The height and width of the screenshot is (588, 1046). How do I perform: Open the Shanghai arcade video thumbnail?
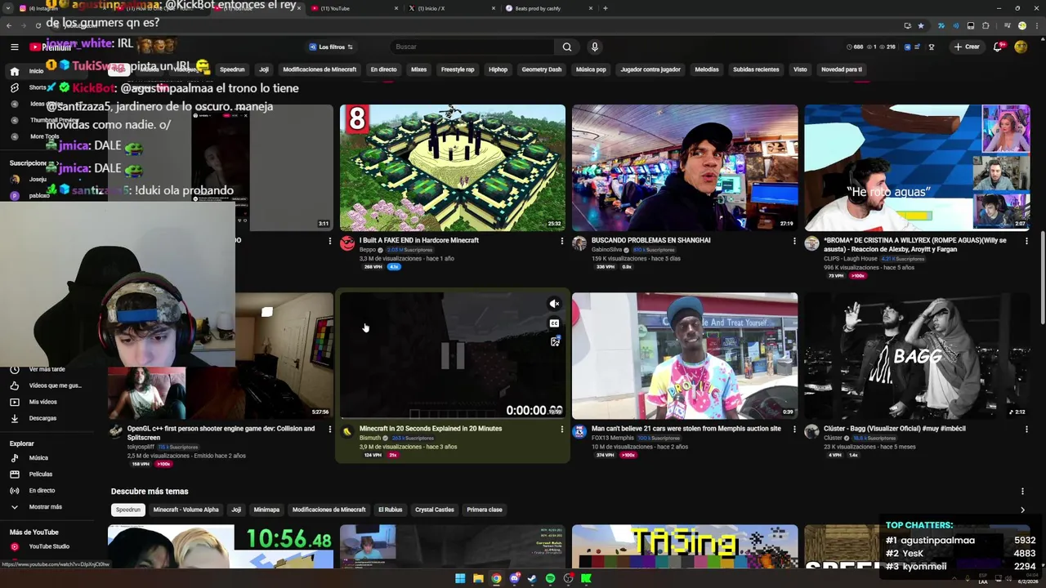pyautogui.click(x=685, y=167)
